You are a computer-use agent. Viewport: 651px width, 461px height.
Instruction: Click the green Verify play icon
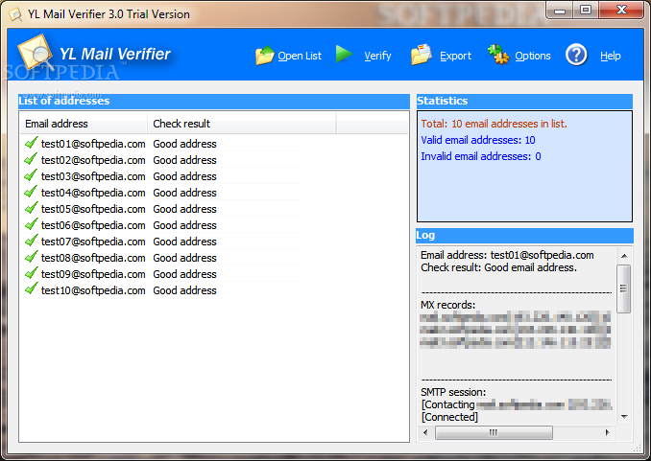[x=344, y=54]
